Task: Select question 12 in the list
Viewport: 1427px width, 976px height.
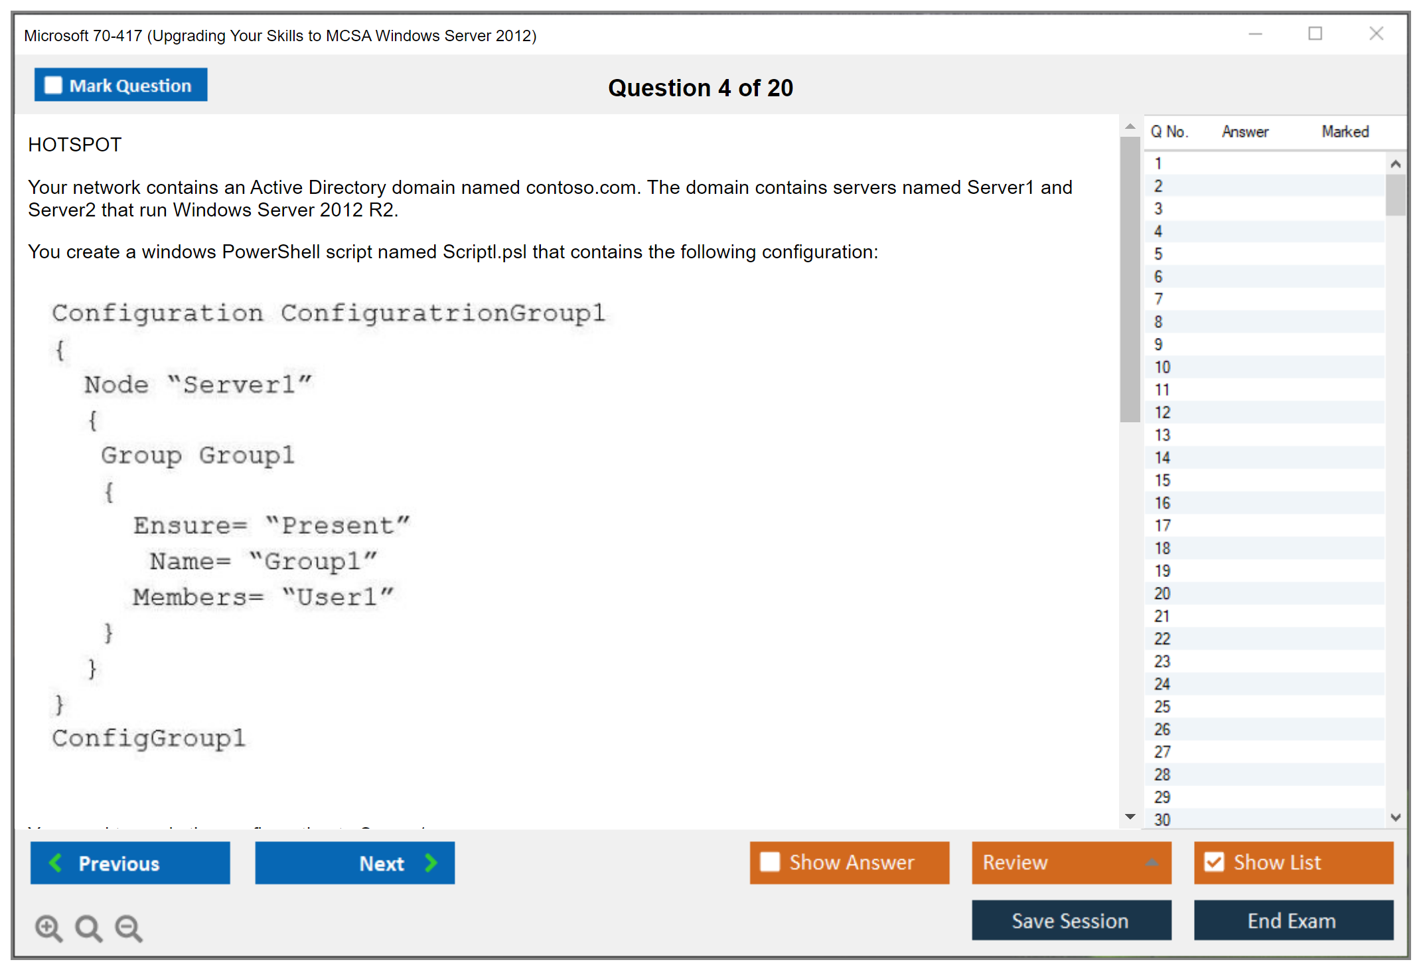Action: [1162, 412]
